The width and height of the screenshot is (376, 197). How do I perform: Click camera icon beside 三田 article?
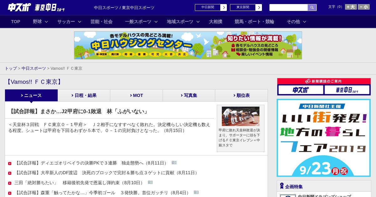tap(150, 182)
